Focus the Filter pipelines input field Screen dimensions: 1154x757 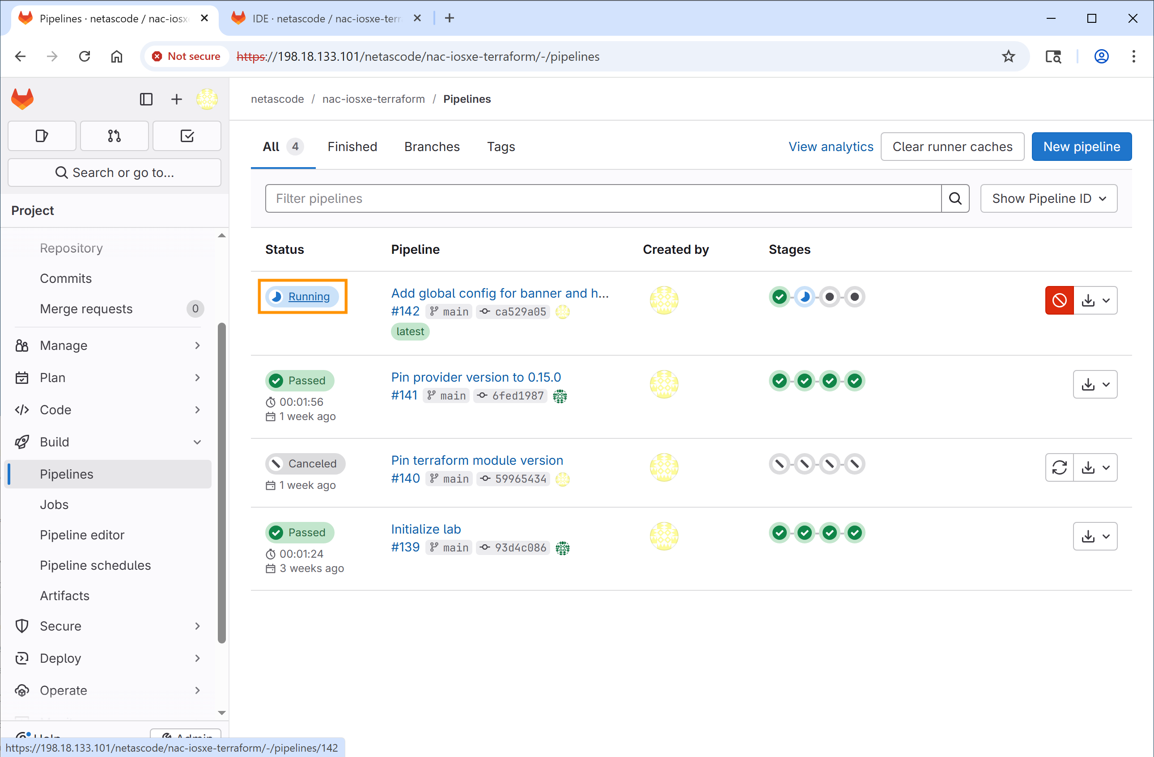tap(602, 198)
